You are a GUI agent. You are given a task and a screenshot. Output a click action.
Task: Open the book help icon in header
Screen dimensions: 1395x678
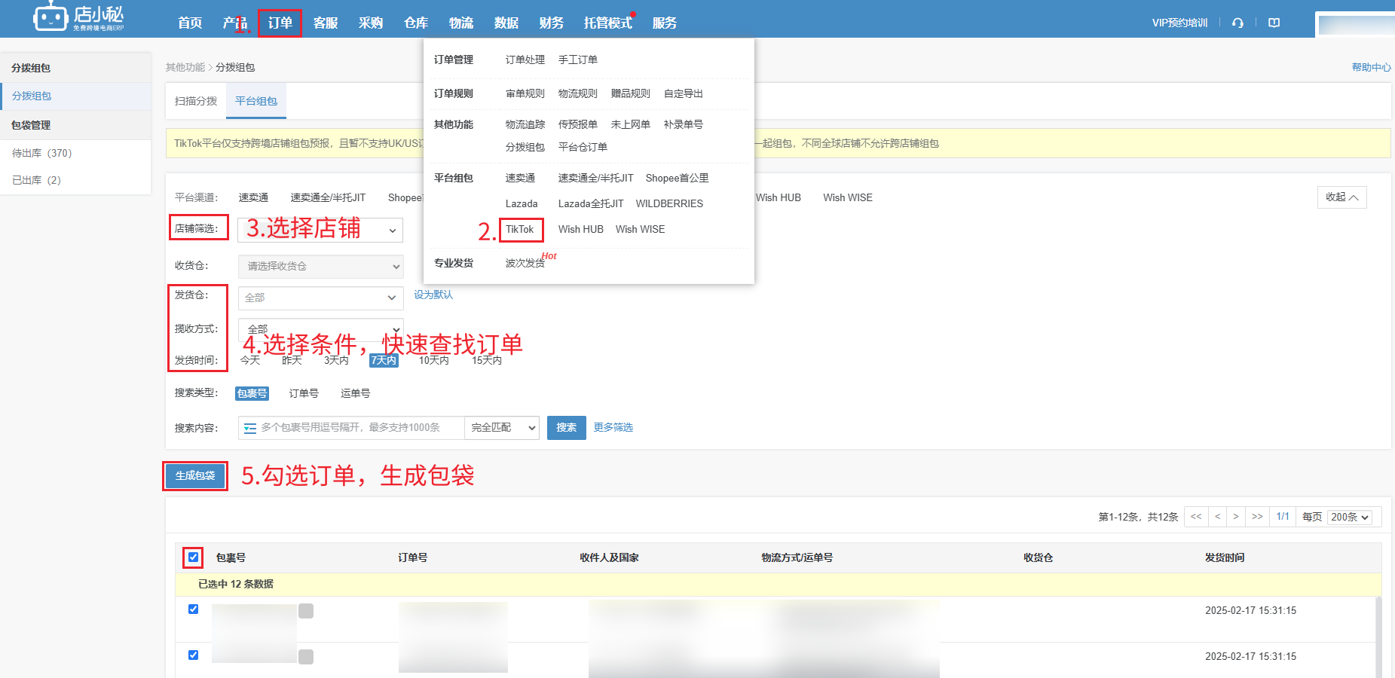pos(1274,23)
